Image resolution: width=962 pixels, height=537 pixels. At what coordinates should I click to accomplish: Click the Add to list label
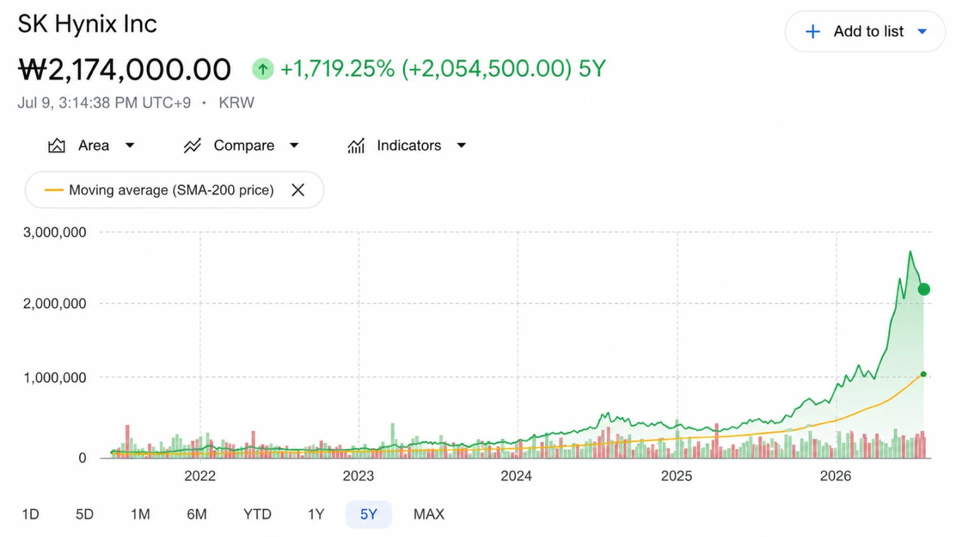(868, 32)
